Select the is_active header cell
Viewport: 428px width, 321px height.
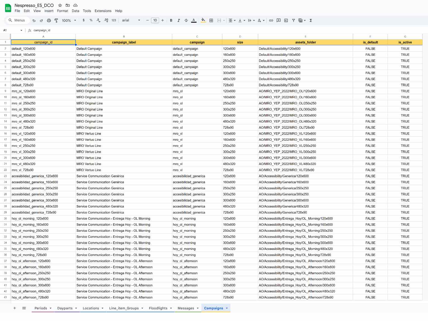405,42
